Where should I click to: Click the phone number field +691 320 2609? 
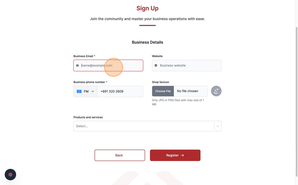(x=120, y=92)
